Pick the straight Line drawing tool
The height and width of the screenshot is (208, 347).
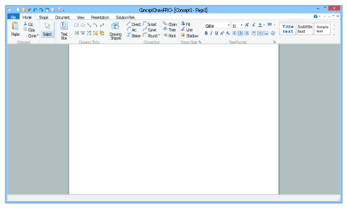(x=89, y=25)
